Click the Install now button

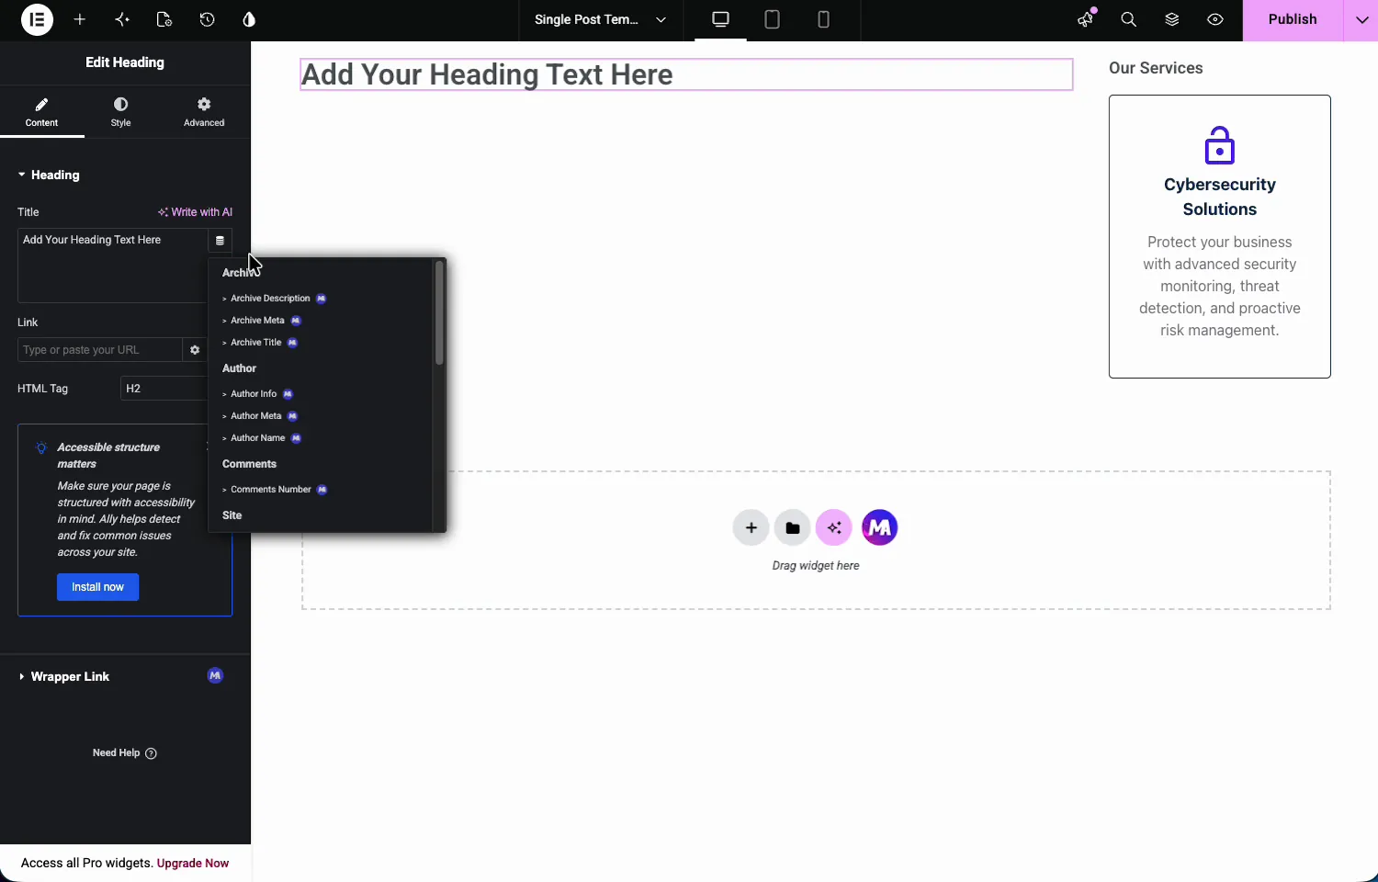point(97,587)
